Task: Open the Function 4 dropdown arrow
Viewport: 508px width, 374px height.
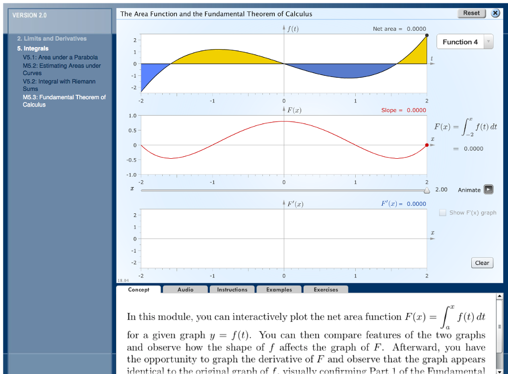Action: [x=488, y=42]
